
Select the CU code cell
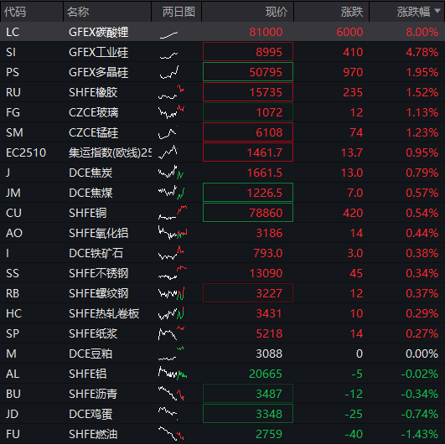point(13,213)
